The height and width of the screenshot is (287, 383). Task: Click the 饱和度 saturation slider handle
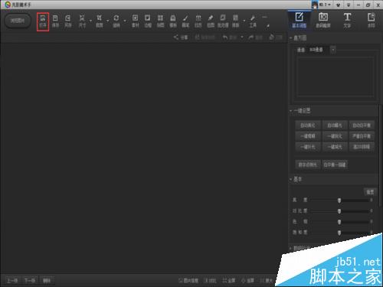click(x=339, y=233)
